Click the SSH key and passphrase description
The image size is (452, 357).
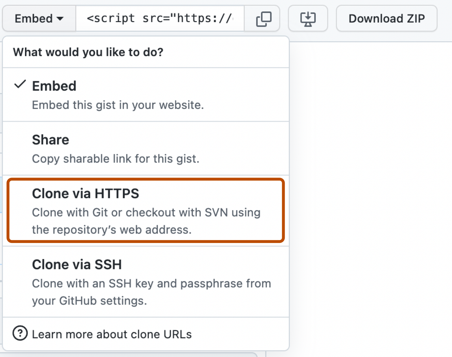pos(151,292)
